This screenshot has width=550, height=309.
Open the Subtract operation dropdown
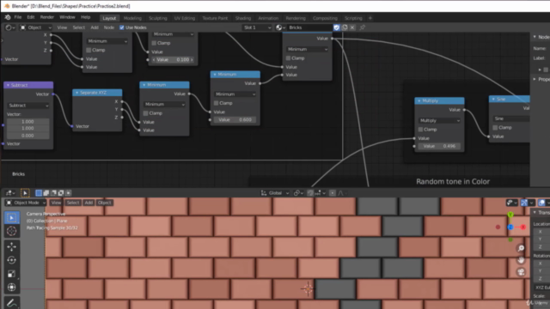tap(28, 105)
